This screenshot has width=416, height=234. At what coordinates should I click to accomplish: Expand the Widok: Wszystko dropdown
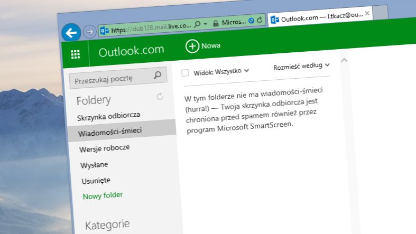tap(221, 71)
